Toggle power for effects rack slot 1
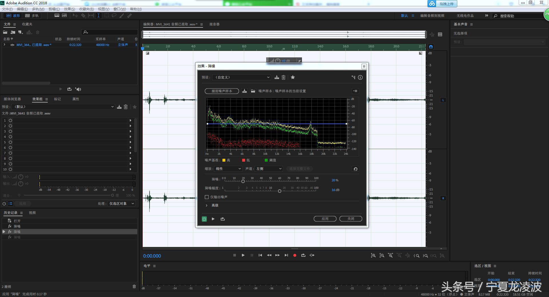The height and width of the screenshot is (297, 549). coord(10,121)
